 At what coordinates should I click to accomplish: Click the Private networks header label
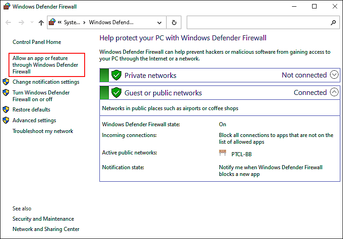tap(150, 76)
